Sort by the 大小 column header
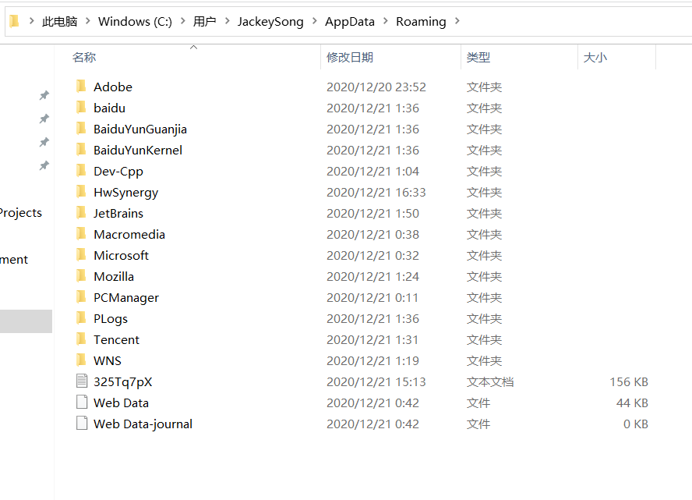Viewport: 692px width, 500px height. [x=595, y=58]
